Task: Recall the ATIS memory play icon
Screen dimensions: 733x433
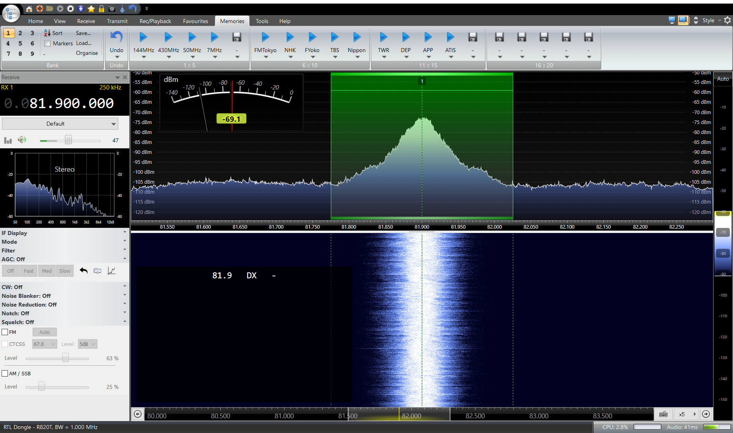Action: [450, 37]
